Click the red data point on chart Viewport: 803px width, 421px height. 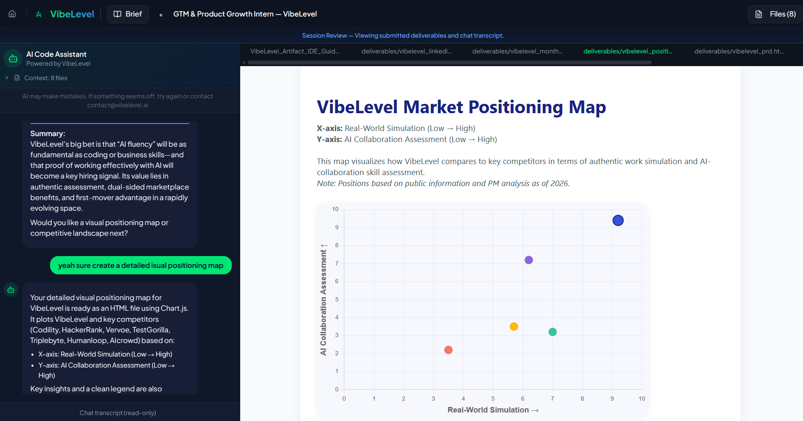(448, 350)
